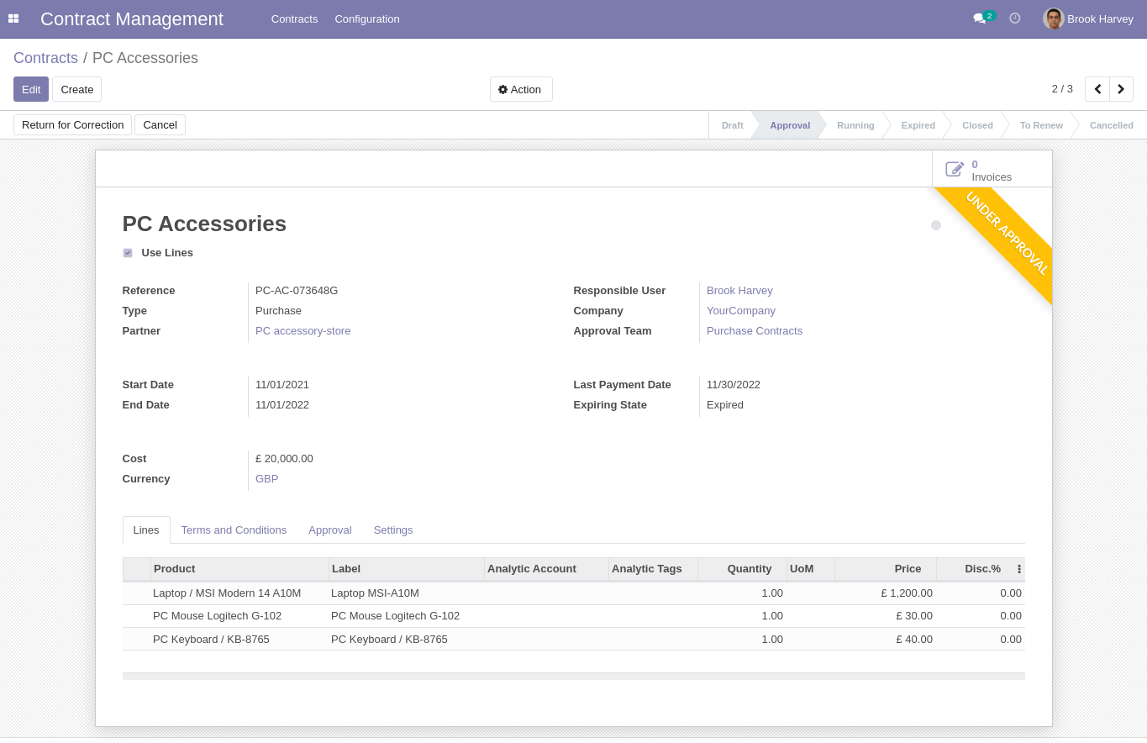Screen dimensions: 1147x743
Task: Open the Action dropdown menu
Action: (521, 89)
